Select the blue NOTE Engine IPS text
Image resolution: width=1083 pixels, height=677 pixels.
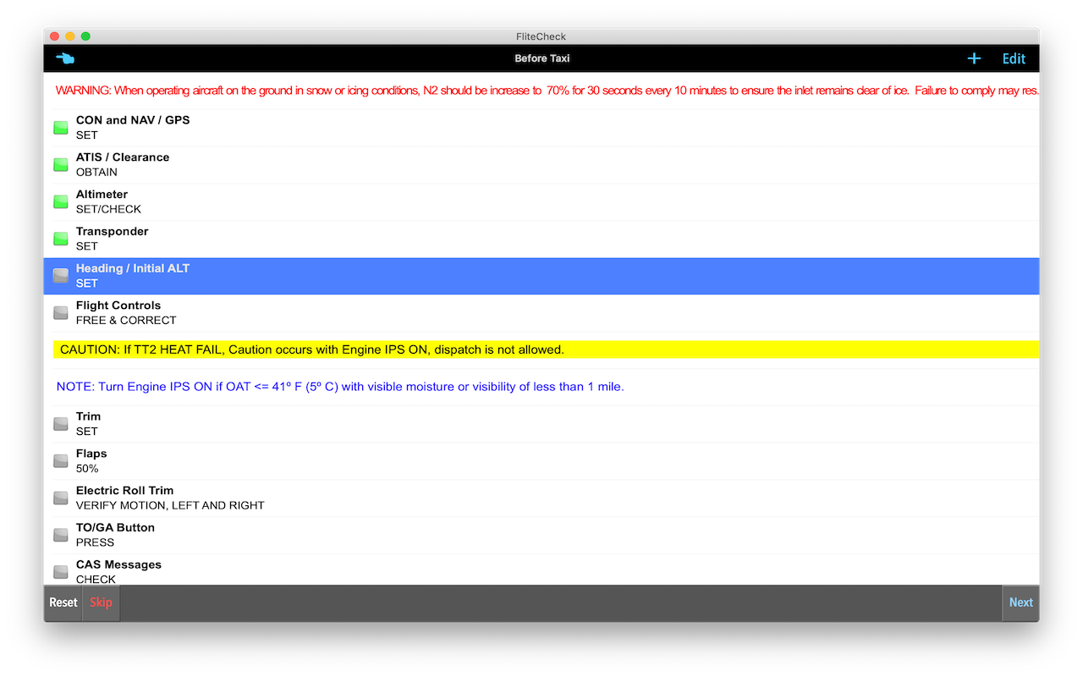340,387
